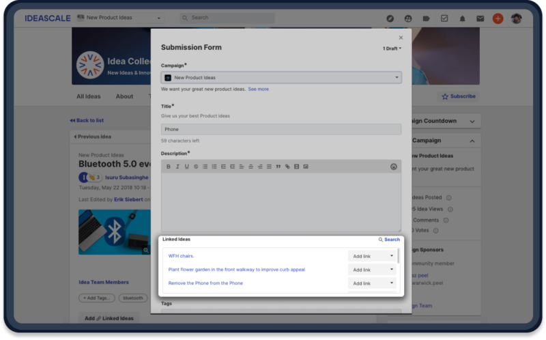Open notifications bell icon
This screenshot has width=546, height=340.
click(x=462, y=18)
